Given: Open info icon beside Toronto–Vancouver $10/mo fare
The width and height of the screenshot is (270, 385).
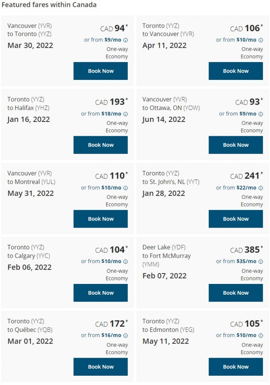Looking at the screenshot, I should click(x=261, y=40).
